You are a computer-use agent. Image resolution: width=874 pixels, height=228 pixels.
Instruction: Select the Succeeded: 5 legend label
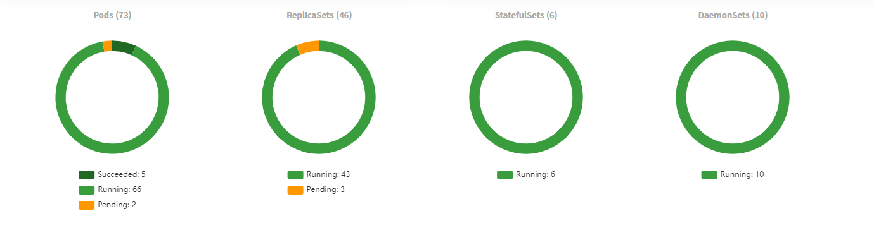[x=117, y=174]
